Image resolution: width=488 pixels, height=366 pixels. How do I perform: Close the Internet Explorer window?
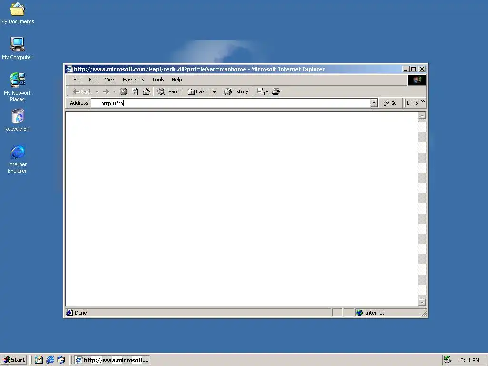[422, 69]
